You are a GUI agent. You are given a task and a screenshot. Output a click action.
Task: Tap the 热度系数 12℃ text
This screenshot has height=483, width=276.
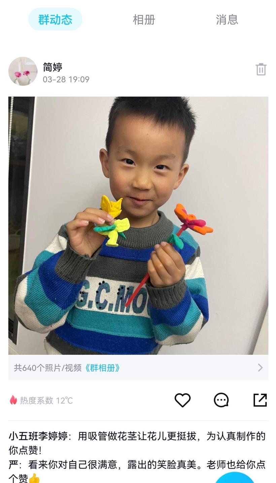(46, 400)
